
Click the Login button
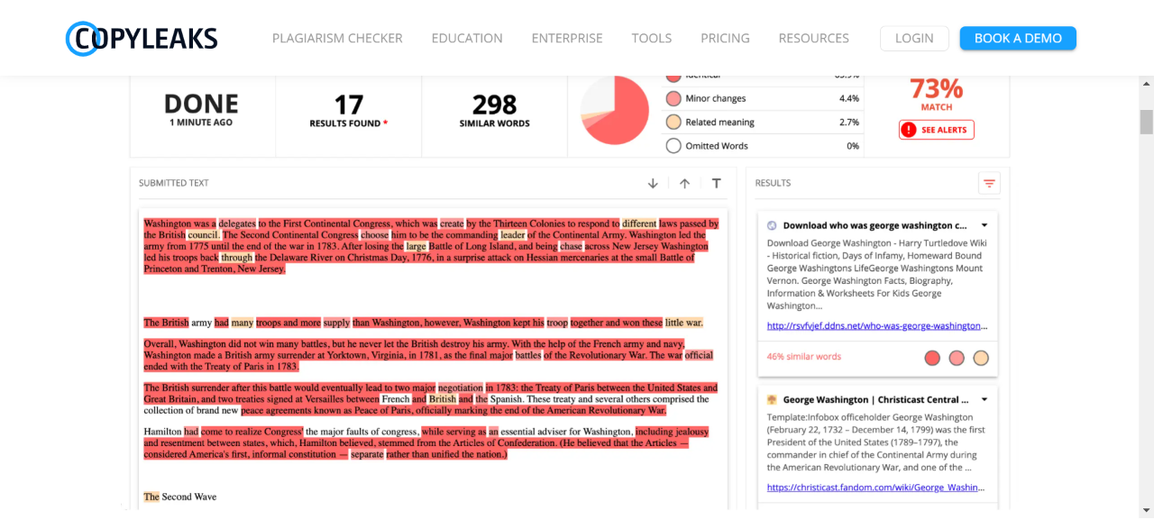click(x=914, y=38)
